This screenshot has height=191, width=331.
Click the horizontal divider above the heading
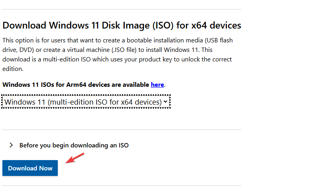pyautogui.click(x=122, y=9)
